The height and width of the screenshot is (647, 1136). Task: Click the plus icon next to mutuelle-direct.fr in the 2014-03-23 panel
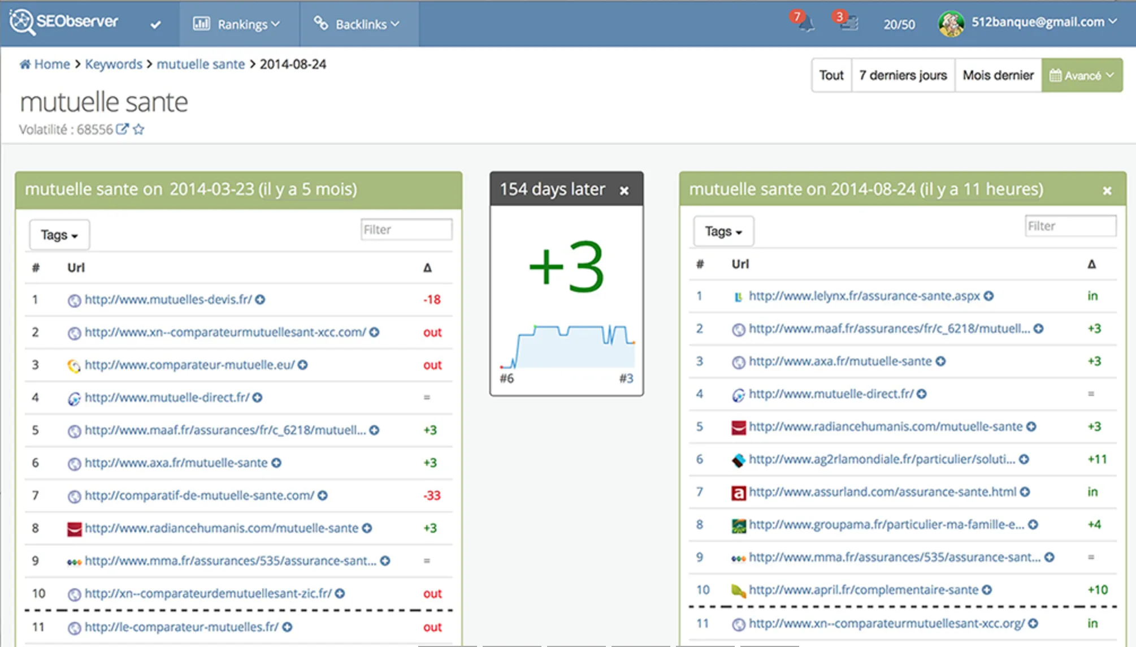tap(257, 398)
